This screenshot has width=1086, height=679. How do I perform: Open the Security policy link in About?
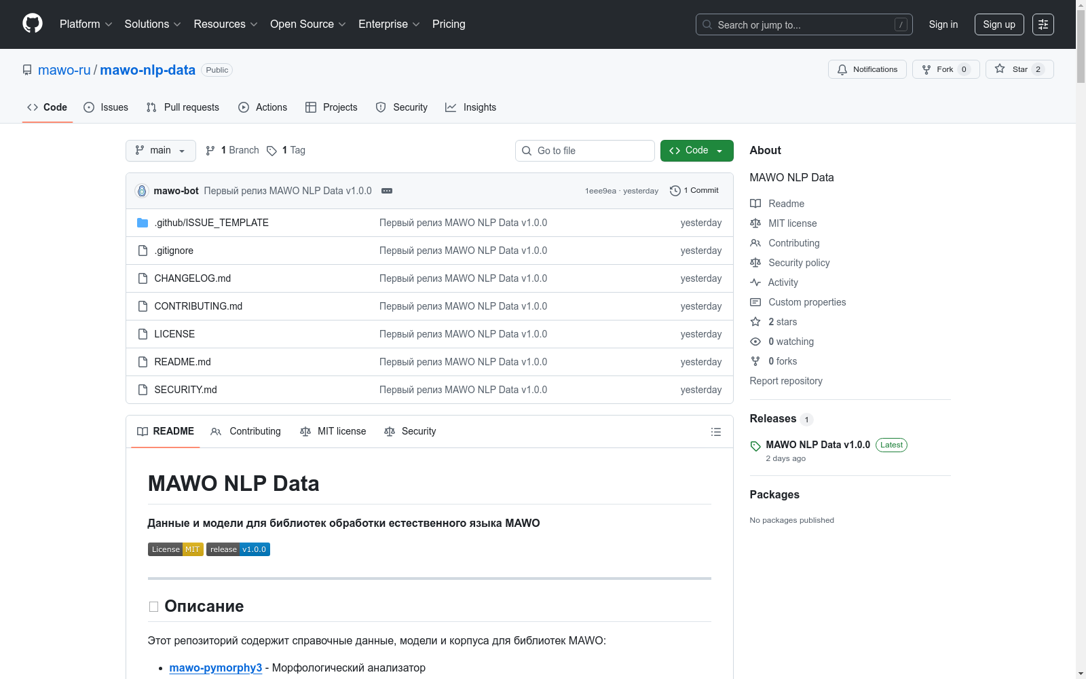pos(799,263)
